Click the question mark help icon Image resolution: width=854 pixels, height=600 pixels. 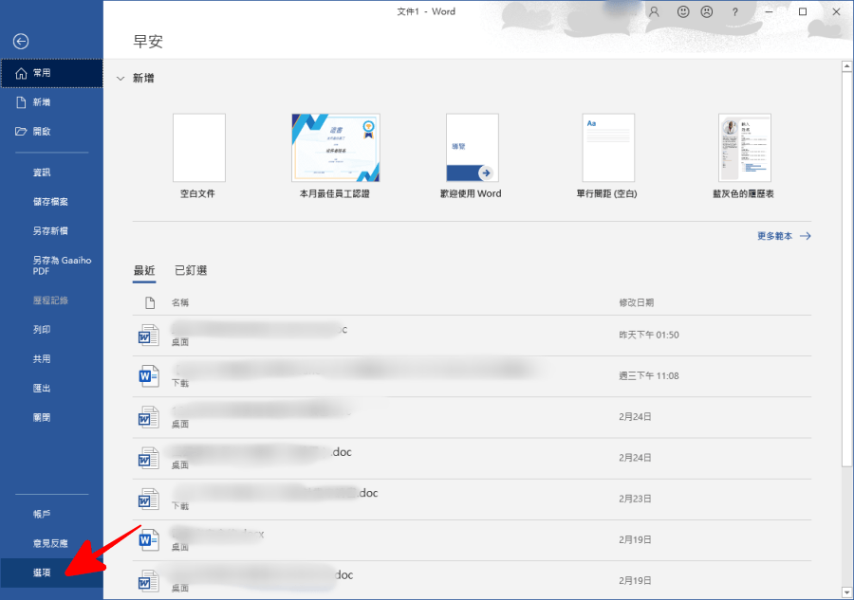point(734,11)
